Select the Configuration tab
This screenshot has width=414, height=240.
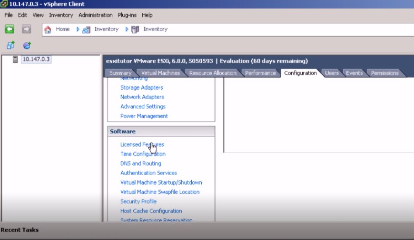(300, 73)
